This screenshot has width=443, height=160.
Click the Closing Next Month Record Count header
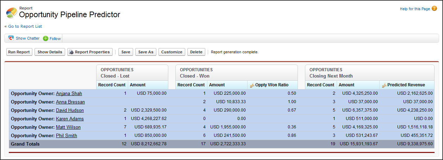click(x=321, y=85)
